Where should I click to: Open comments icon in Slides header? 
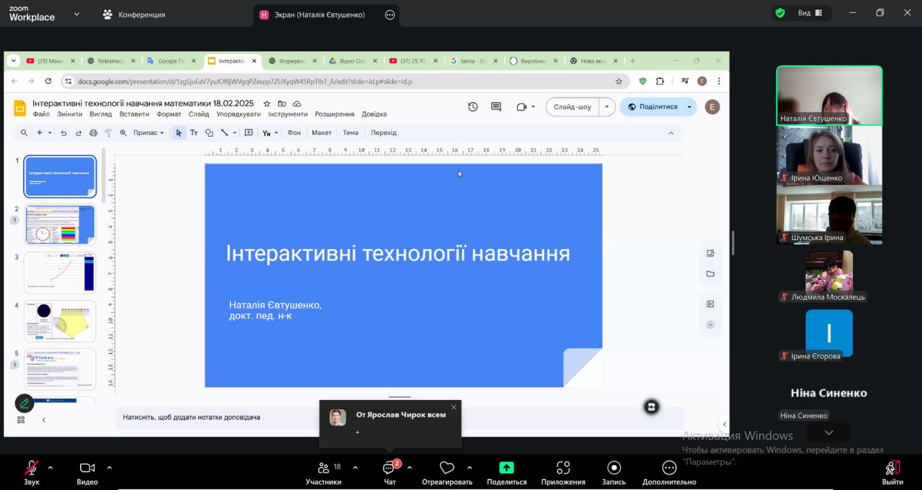point(496,107)
